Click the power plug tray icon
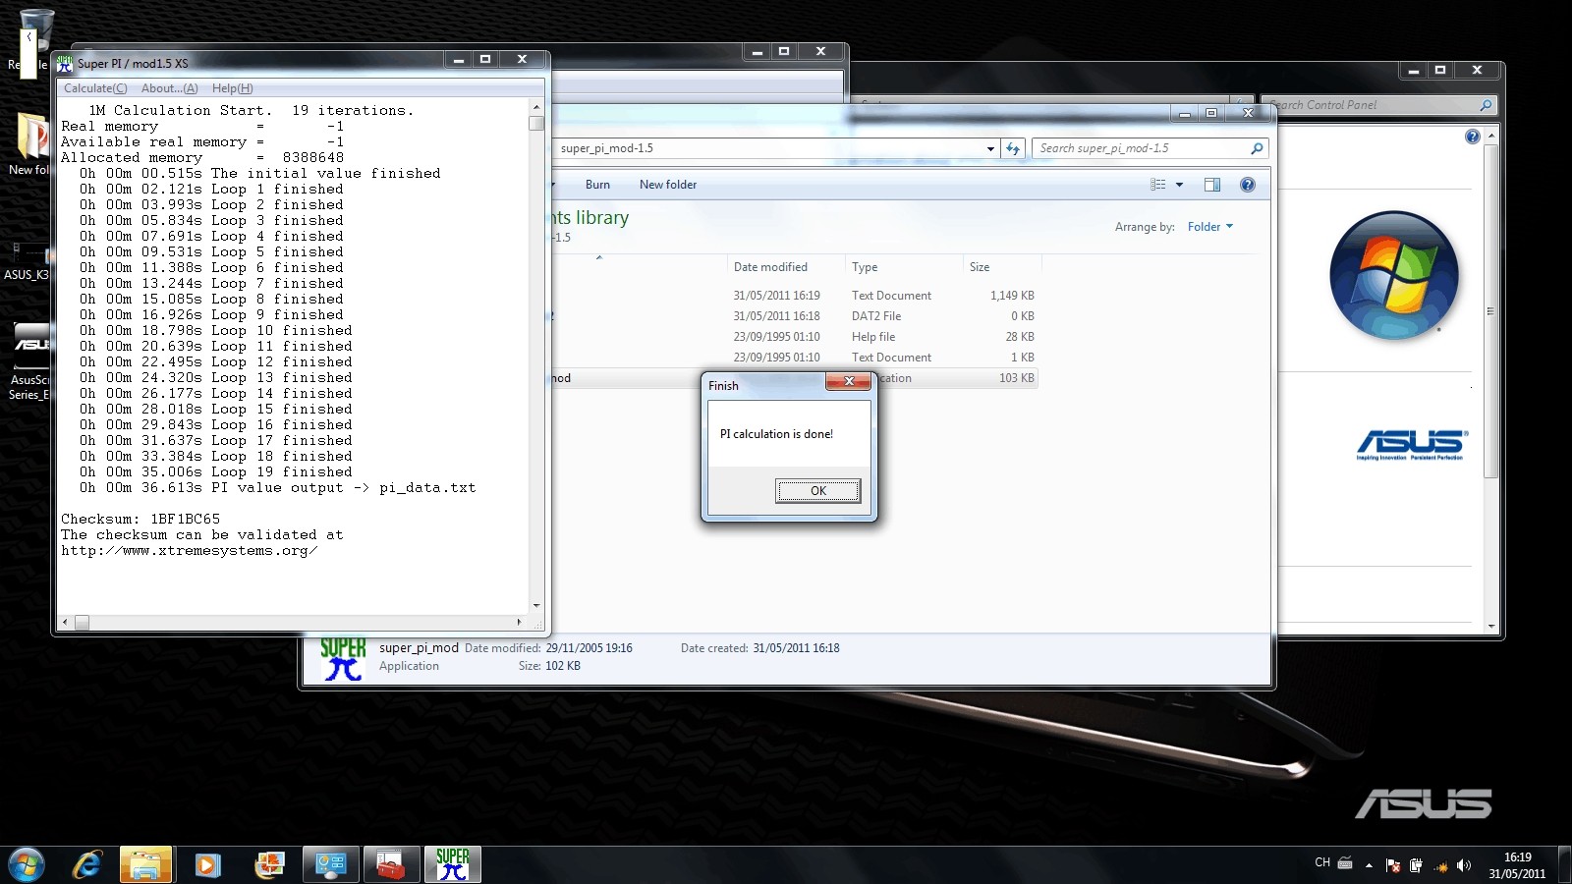This screenshot has height=884, width=1572. tap(1416, 865)
